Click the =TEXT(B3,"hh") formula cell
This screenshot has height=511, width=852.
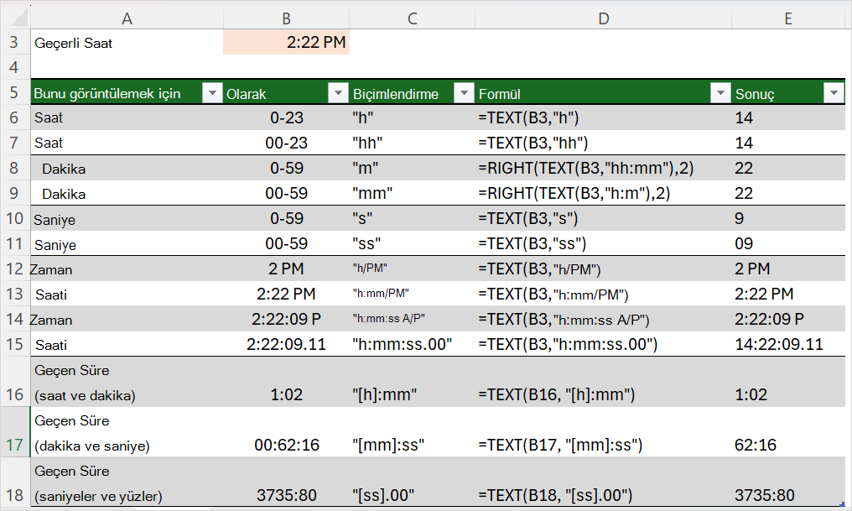click(x=603, y=143)
